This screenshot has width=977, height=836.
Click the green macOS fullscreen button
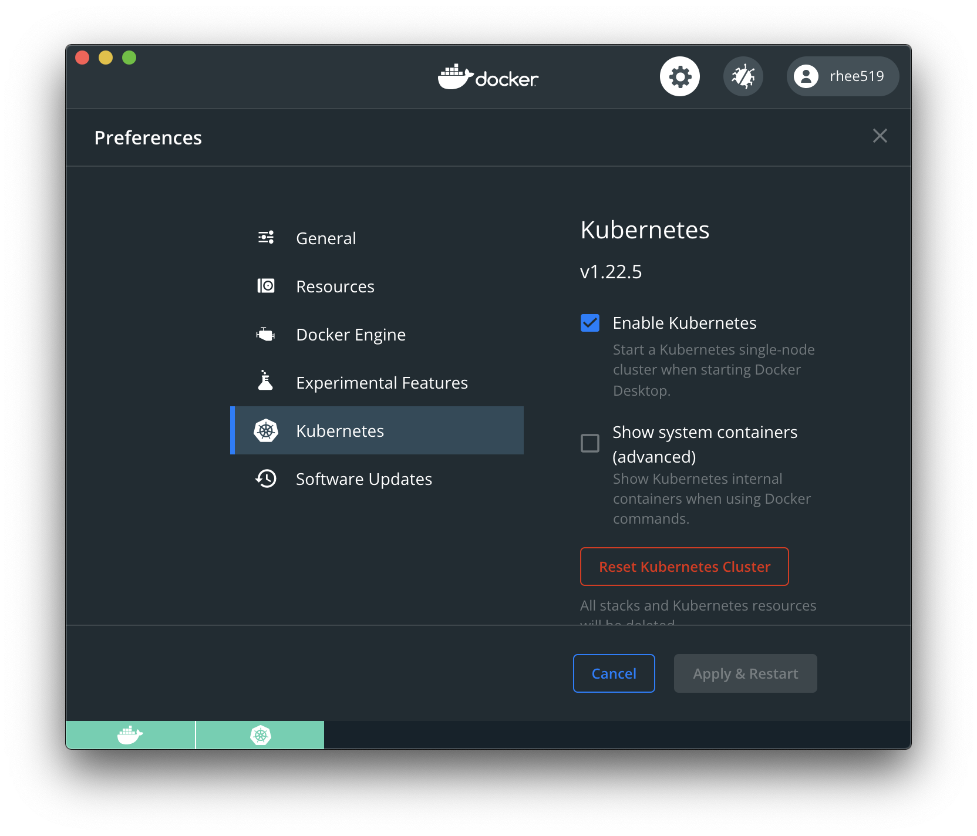tap(129, 58)
